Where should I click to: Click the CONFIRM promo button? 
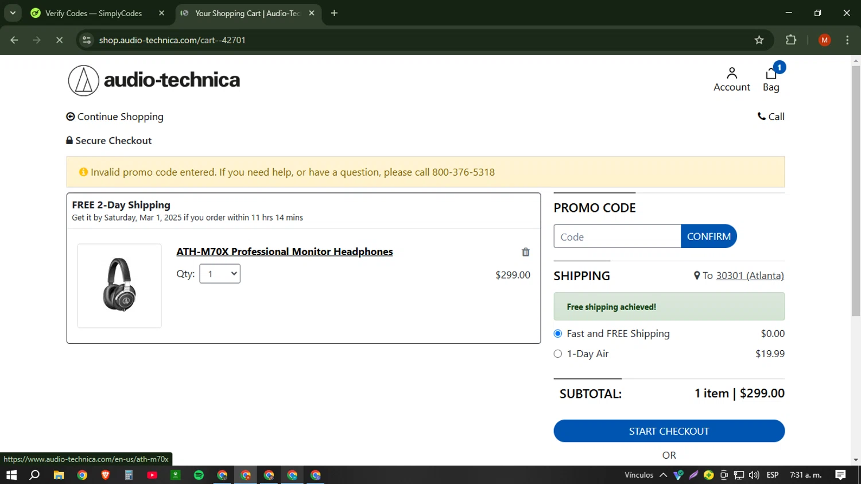[709, 237]
